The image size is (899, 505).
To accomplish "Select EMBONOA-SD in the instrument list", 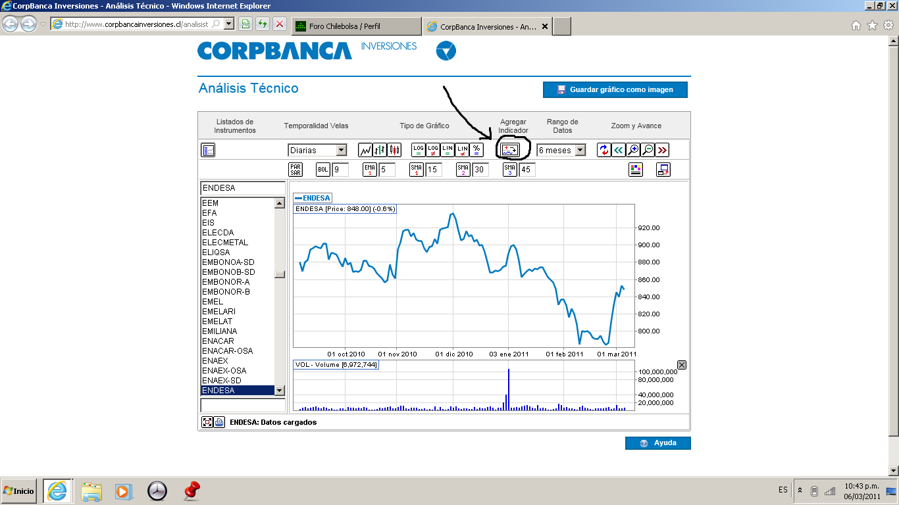I will [x=238, y=262].
